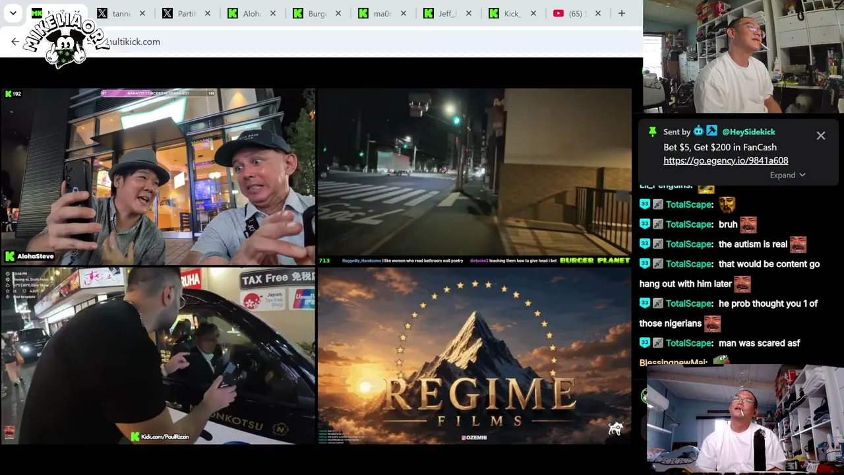The height and width of the screenshot is (475, 844).
Task: Click the green pin icon on pinned message
Action: tap(652, 132)
